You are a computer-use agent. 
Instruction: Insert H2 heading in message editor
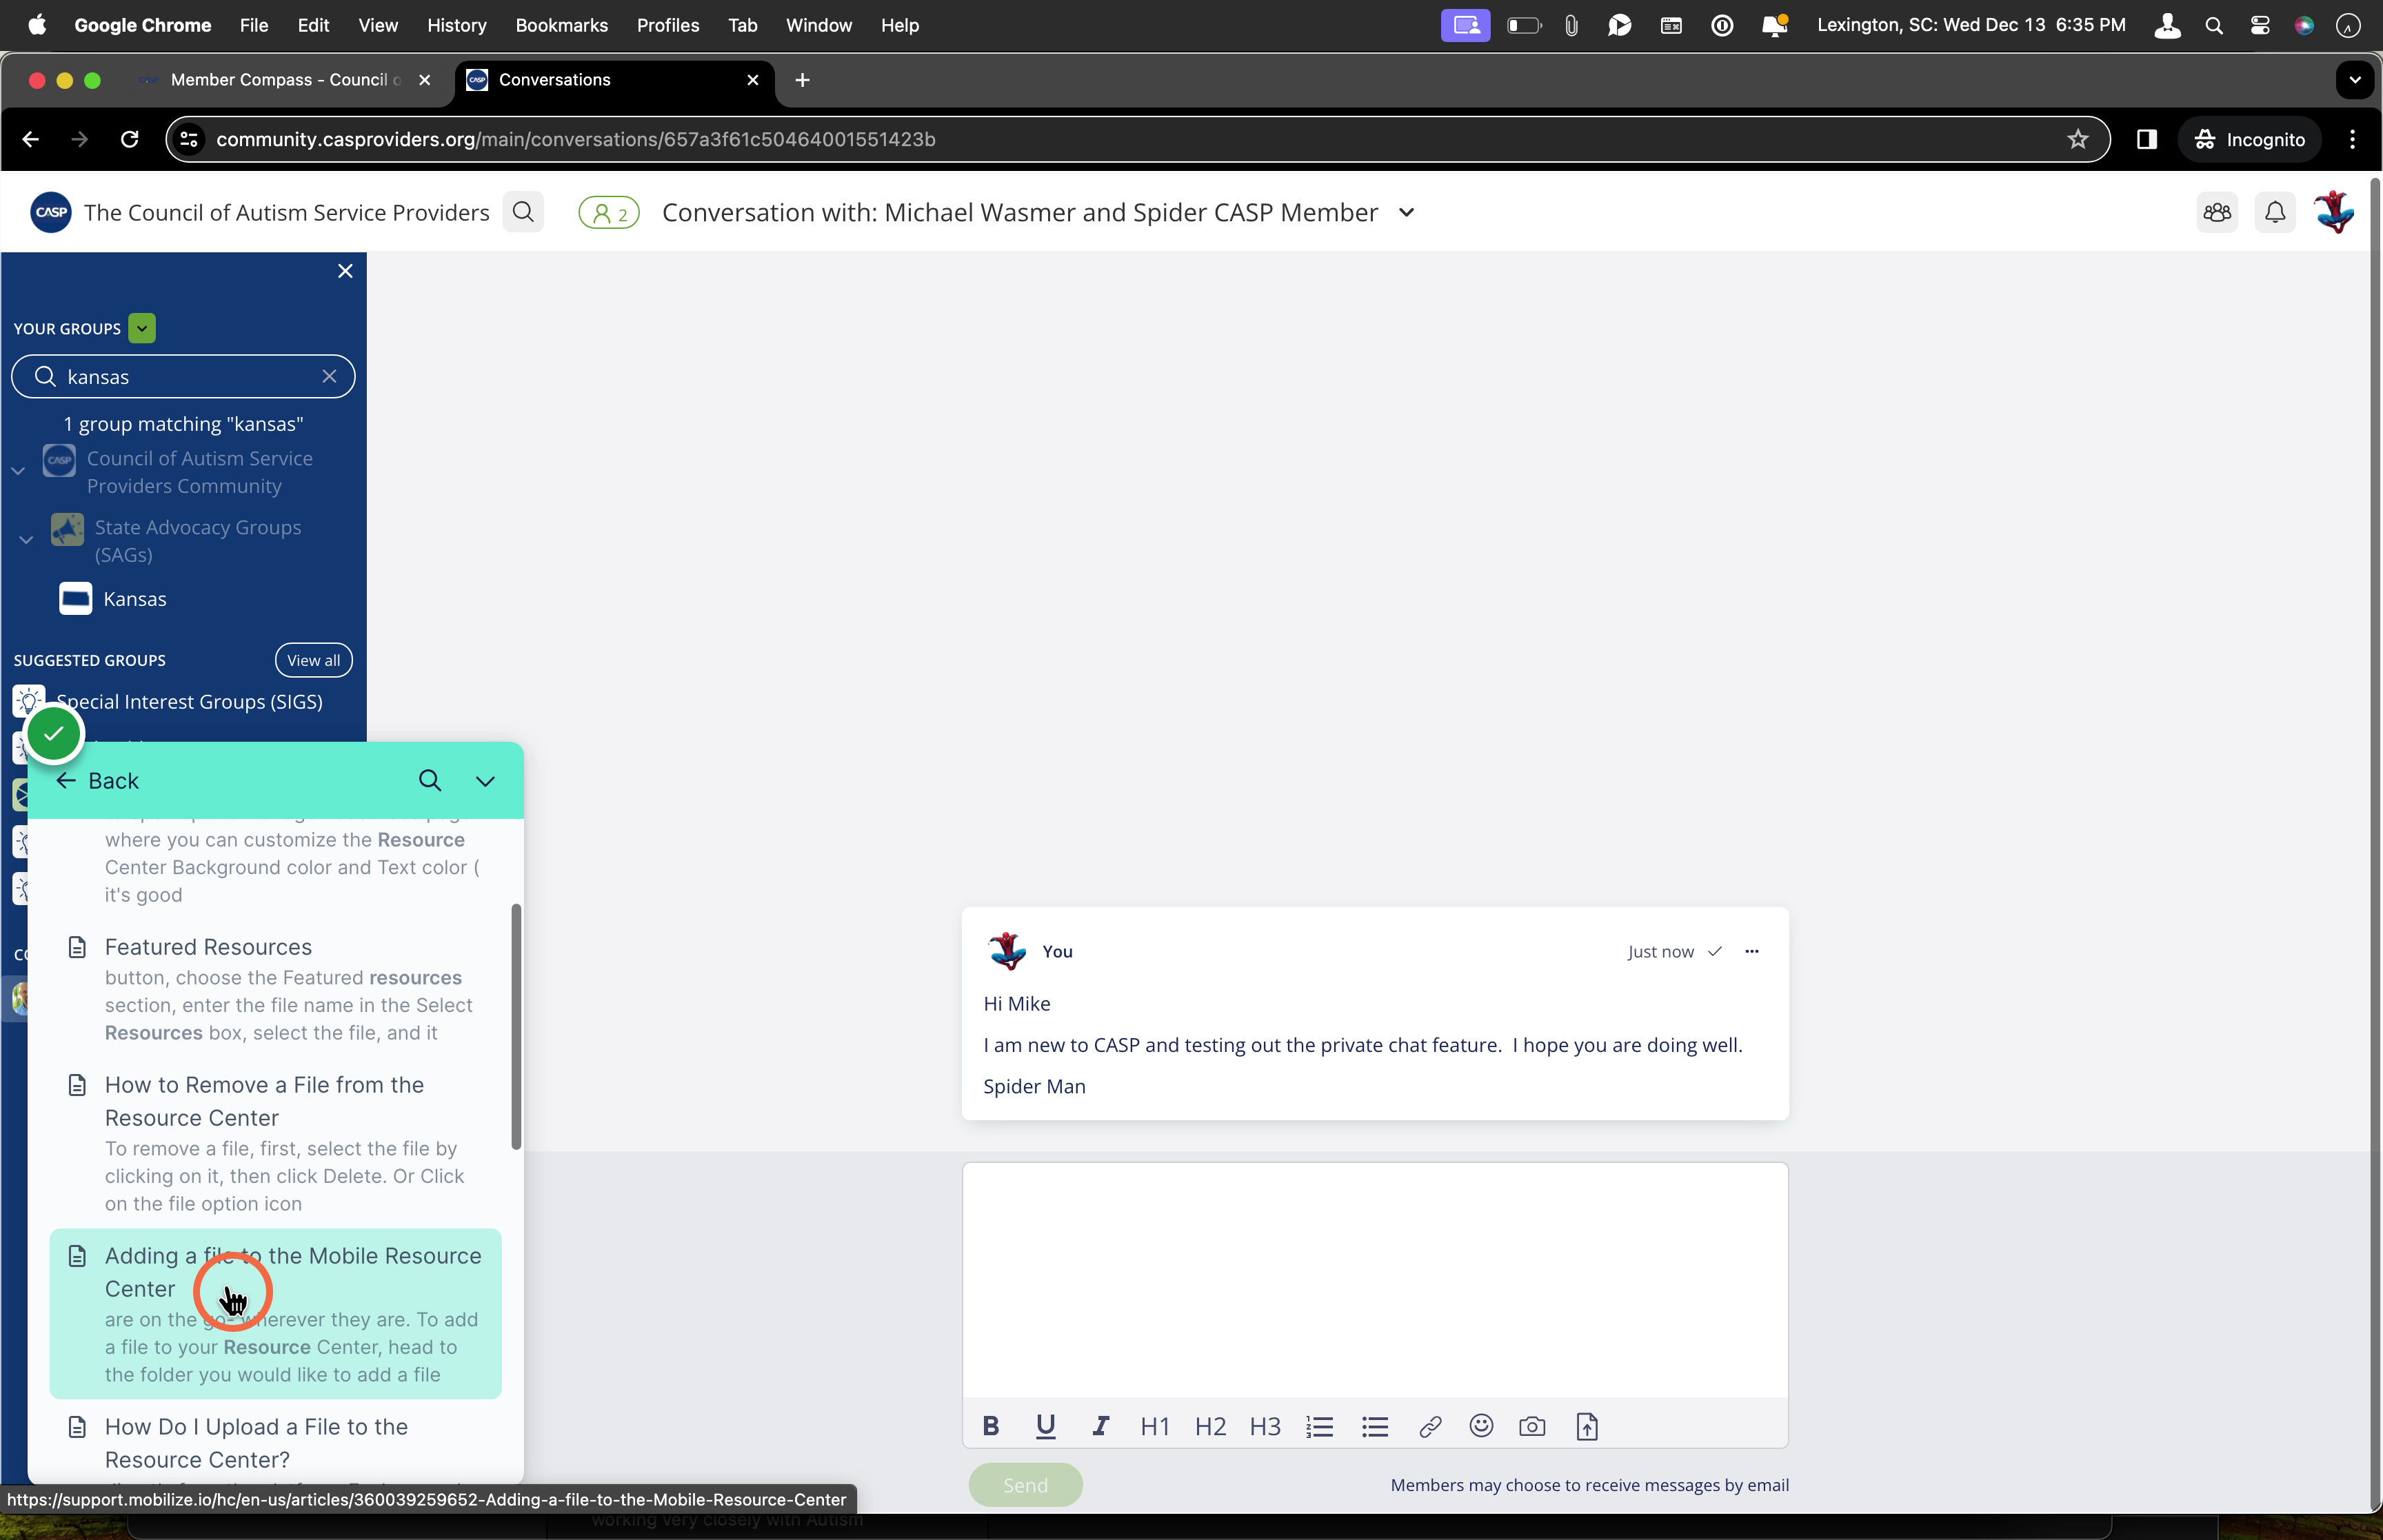tap(1210, 1426)
